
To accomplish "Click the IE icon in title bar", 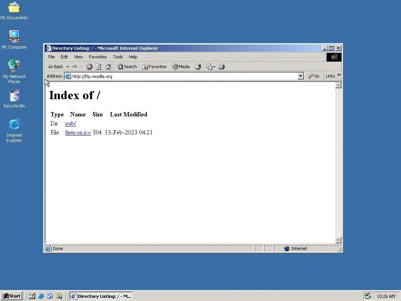I will pyautogui.click(x=48, y=48).
